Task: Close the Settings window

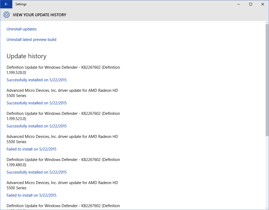Action: [x=263, y=4]
